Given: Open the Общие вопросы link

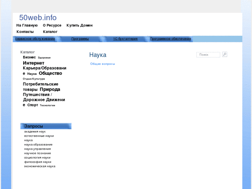Looking at the screenshot, I should coord(102,64).
